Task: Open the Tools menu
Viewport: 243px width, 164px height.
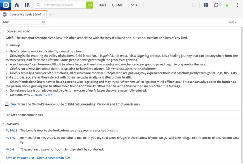Action: [133, 5]
